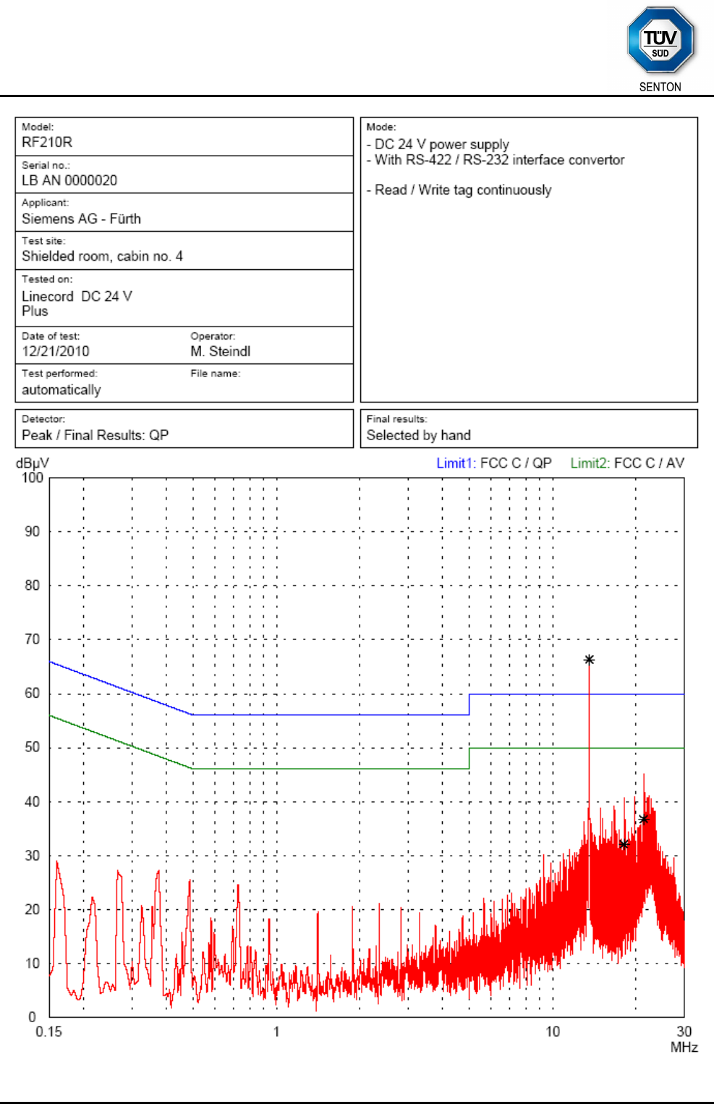This screenshot has width=714, height=1104.
Task: Click applicant Siemens AG - Fürth
Action: 81,219
